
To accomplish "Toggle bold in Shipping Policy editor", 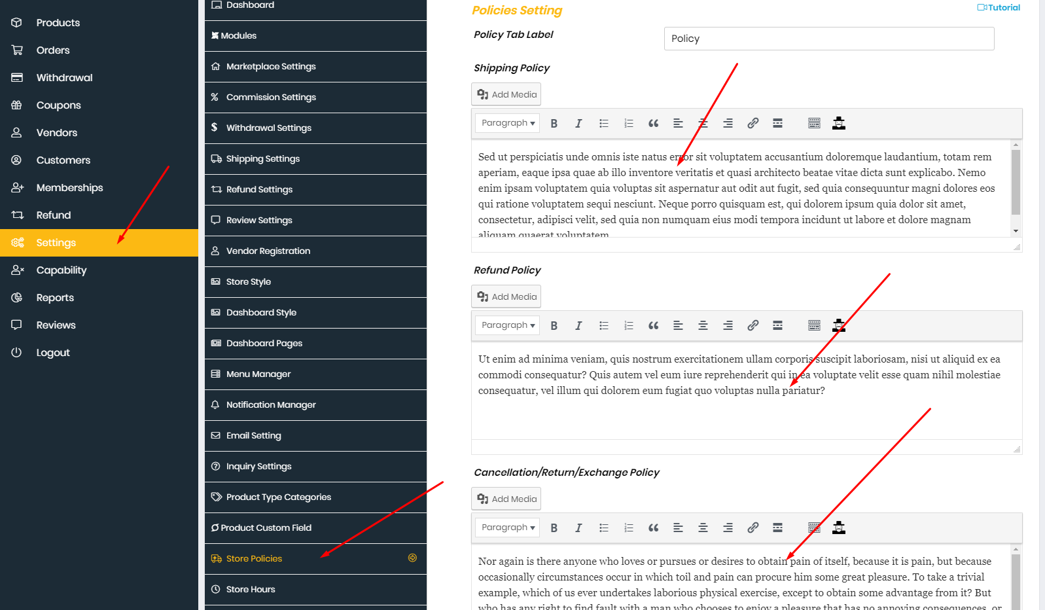I will point(554,123).
